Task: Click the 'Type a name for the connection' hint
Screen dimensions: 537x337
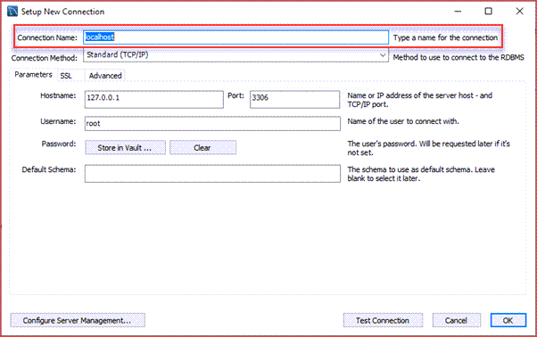Action: [445, 37]
